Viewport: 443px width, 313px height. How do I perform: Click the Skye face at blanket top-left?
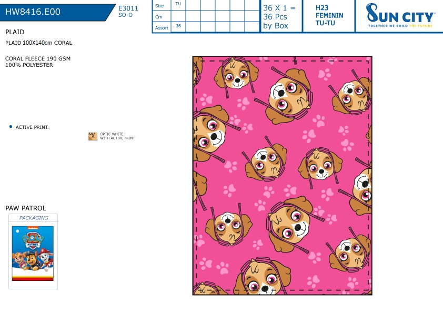click(x=237, y=74)
